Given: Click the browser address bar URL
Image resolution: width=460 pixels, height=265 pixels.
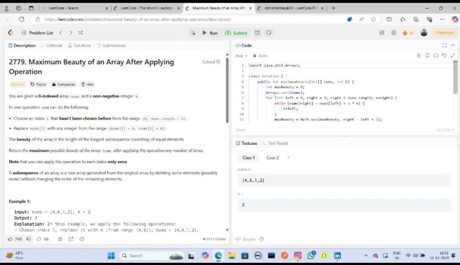Looking at the screenshot, I should click(x=138, y=19).
